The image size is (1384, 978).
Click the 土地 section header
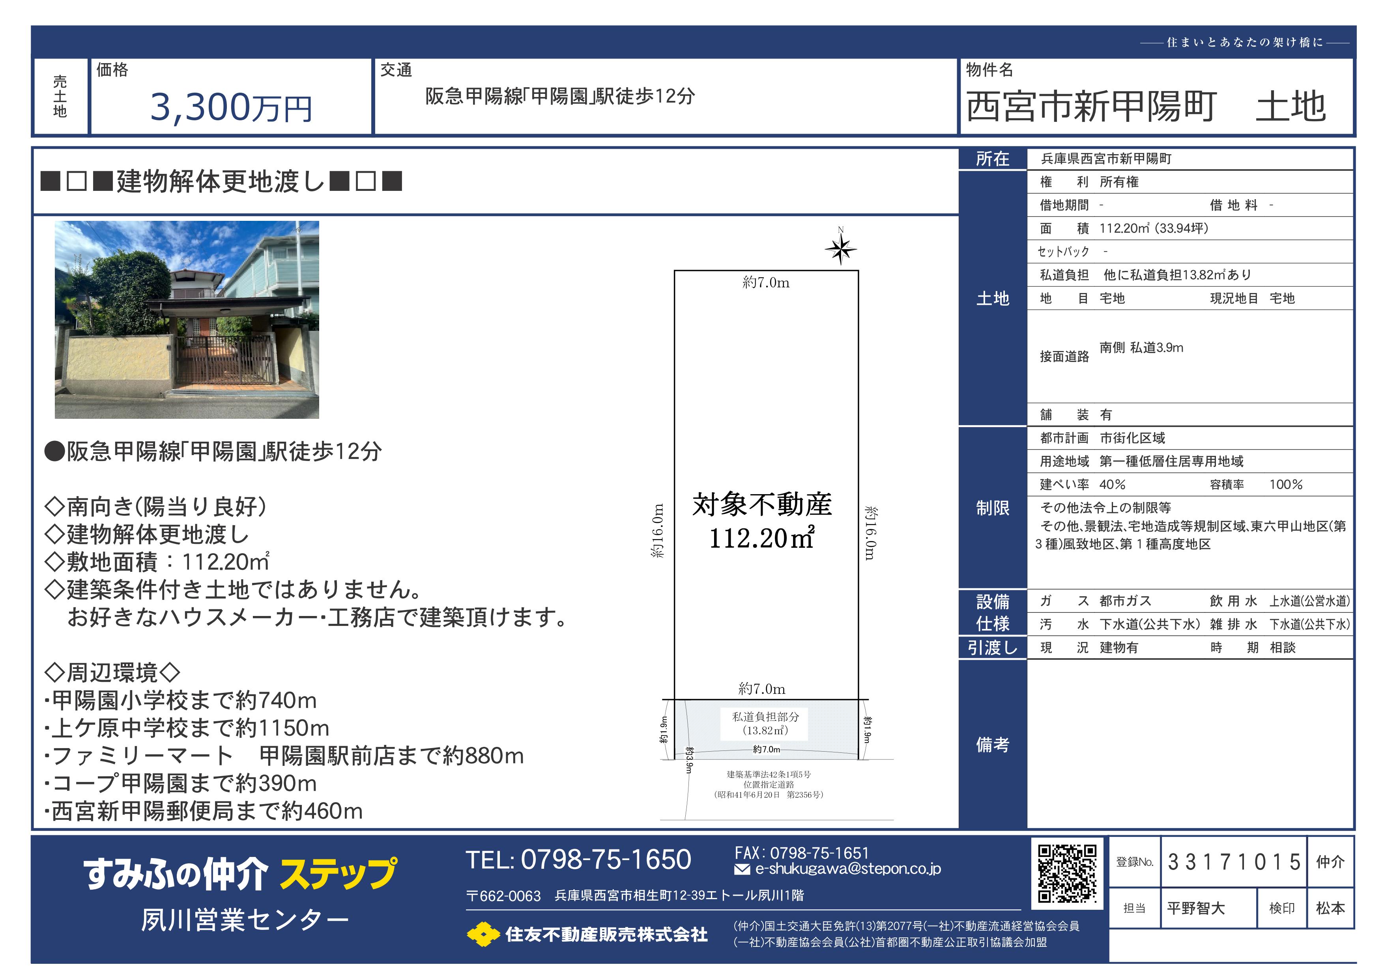pyautogui.click(x=992, y=298)
